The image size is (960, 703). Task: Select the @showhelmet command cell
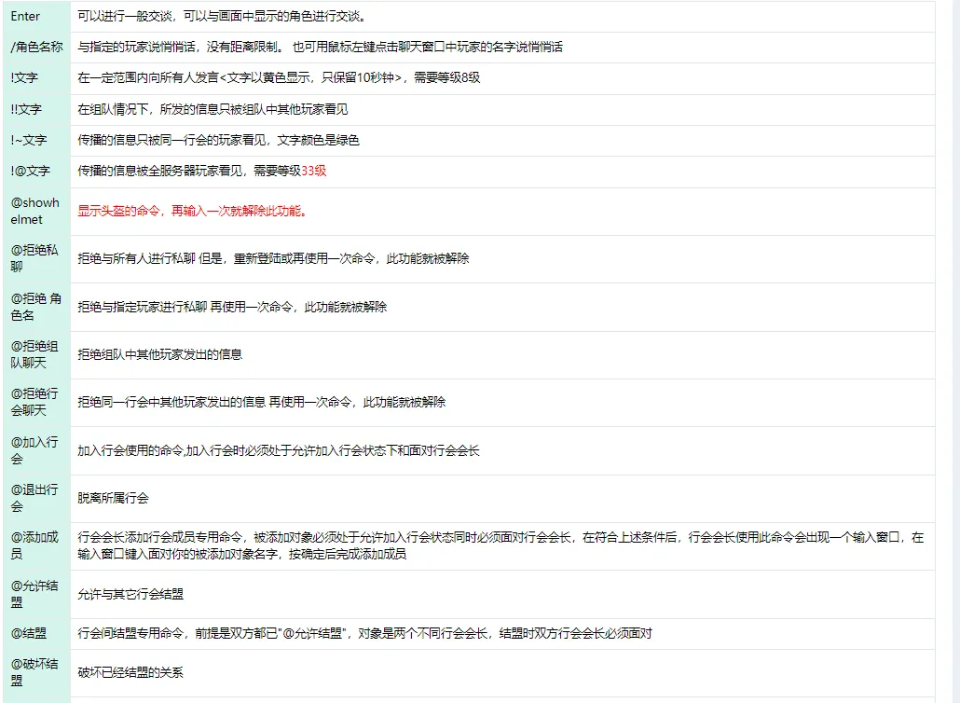pos(34,211)
